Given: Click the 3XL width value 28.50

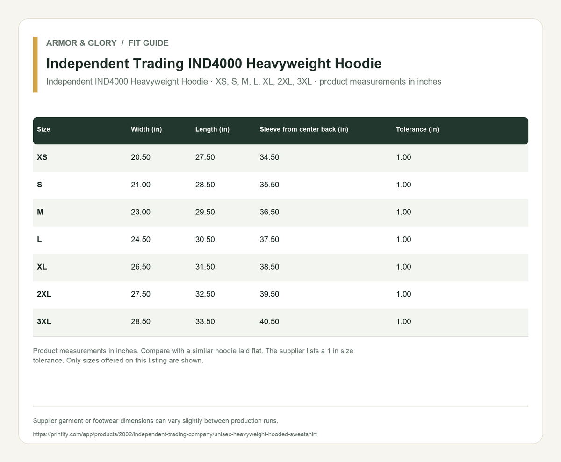Looking at the screenshot, I should (141, 321).
